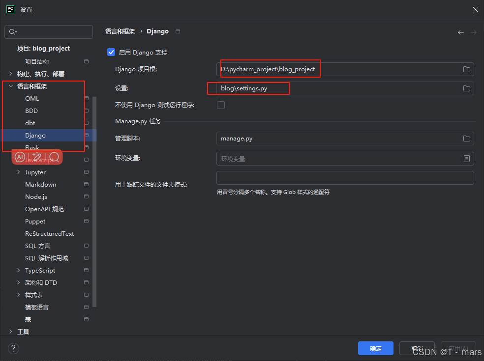Collapse 语言和框架 section
Image resolution: width=484 pixels, height=361 pixels.
tap(11, 86)
